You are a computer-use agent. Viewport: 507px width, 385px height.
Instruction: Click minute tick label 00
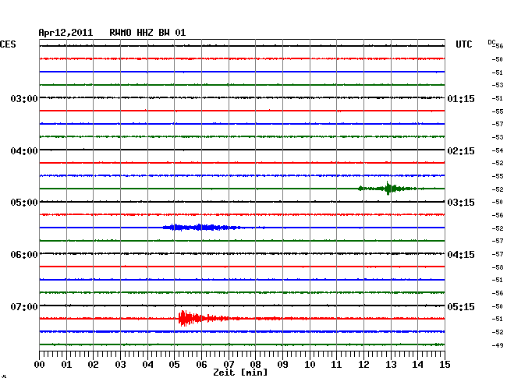click(x=40, y=365)
